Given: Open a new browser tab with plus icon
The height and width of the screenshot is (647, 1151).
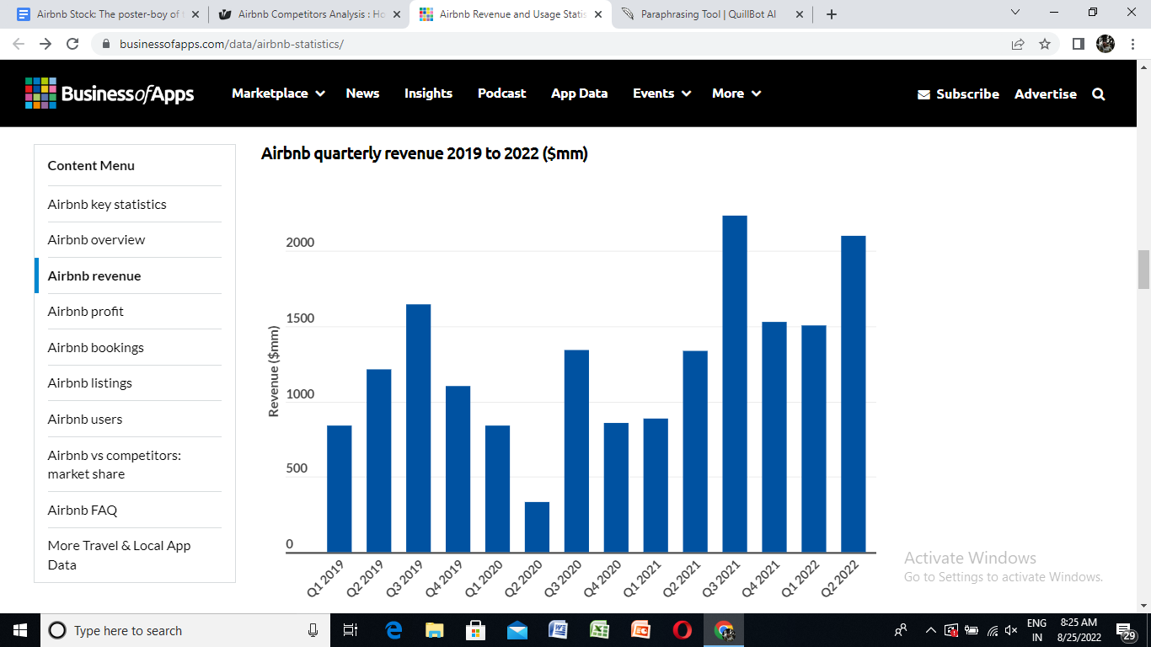Looking at the screenshot, I should 832,14.
